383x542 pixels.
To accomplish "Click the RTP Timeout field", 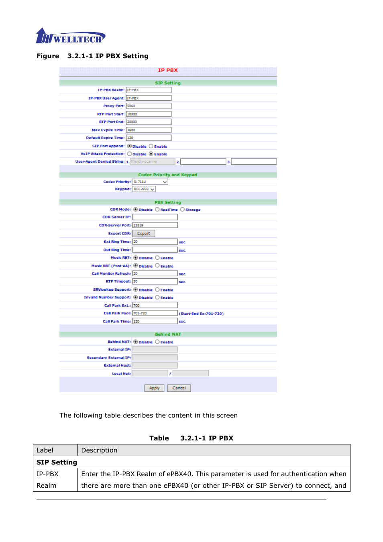I will click(x=155, y=281).
